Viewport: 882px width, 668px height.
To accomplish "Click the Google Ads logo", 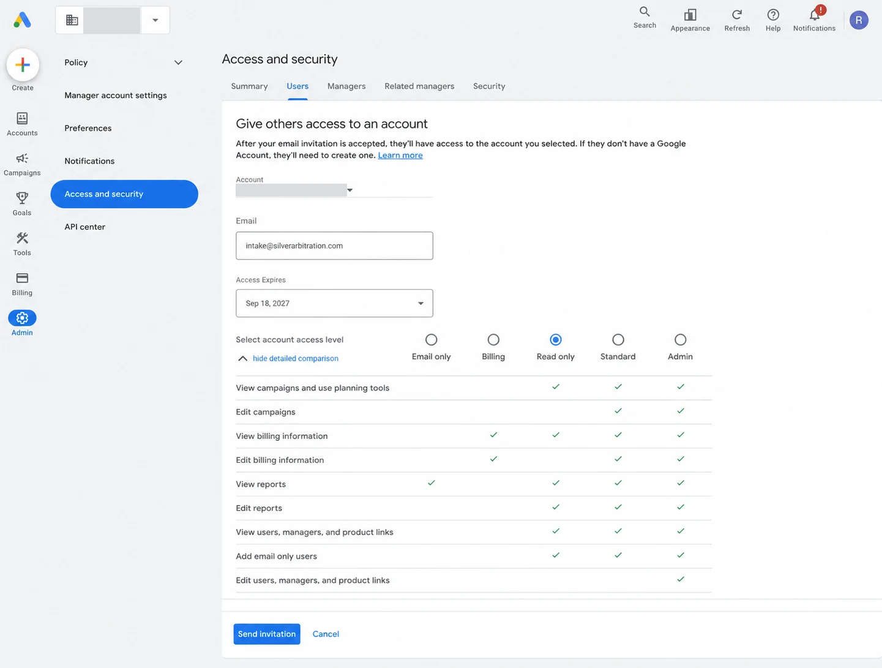I will coord(22,20).
